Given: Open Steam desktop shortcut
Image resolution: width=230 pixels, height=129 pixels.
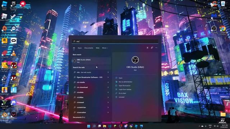Looking at the screenshot, I should (13, 17).
